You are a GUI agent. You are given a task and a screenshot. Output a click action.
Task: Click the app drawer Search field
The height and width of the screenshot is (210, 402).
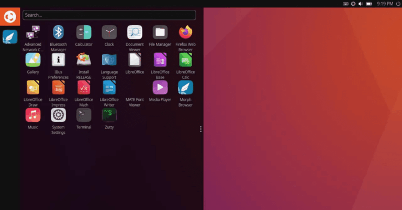coord(109,15)
